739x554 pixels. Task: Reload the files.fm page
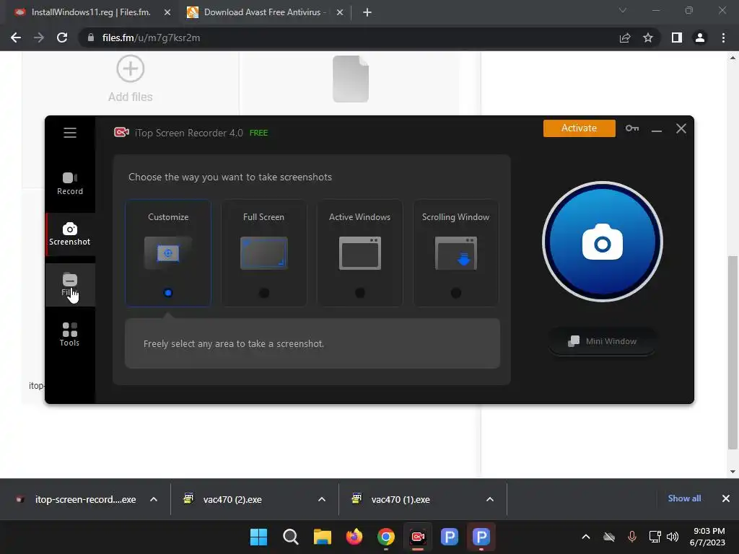click(x=62, y=38)
